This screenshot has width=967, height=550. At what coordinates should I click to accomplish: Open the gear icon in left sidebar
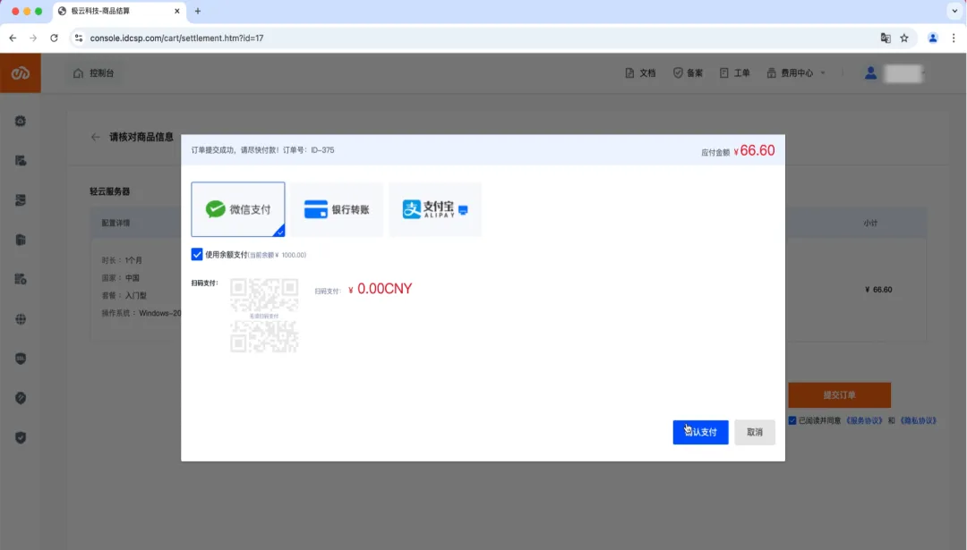coord(21,122)
